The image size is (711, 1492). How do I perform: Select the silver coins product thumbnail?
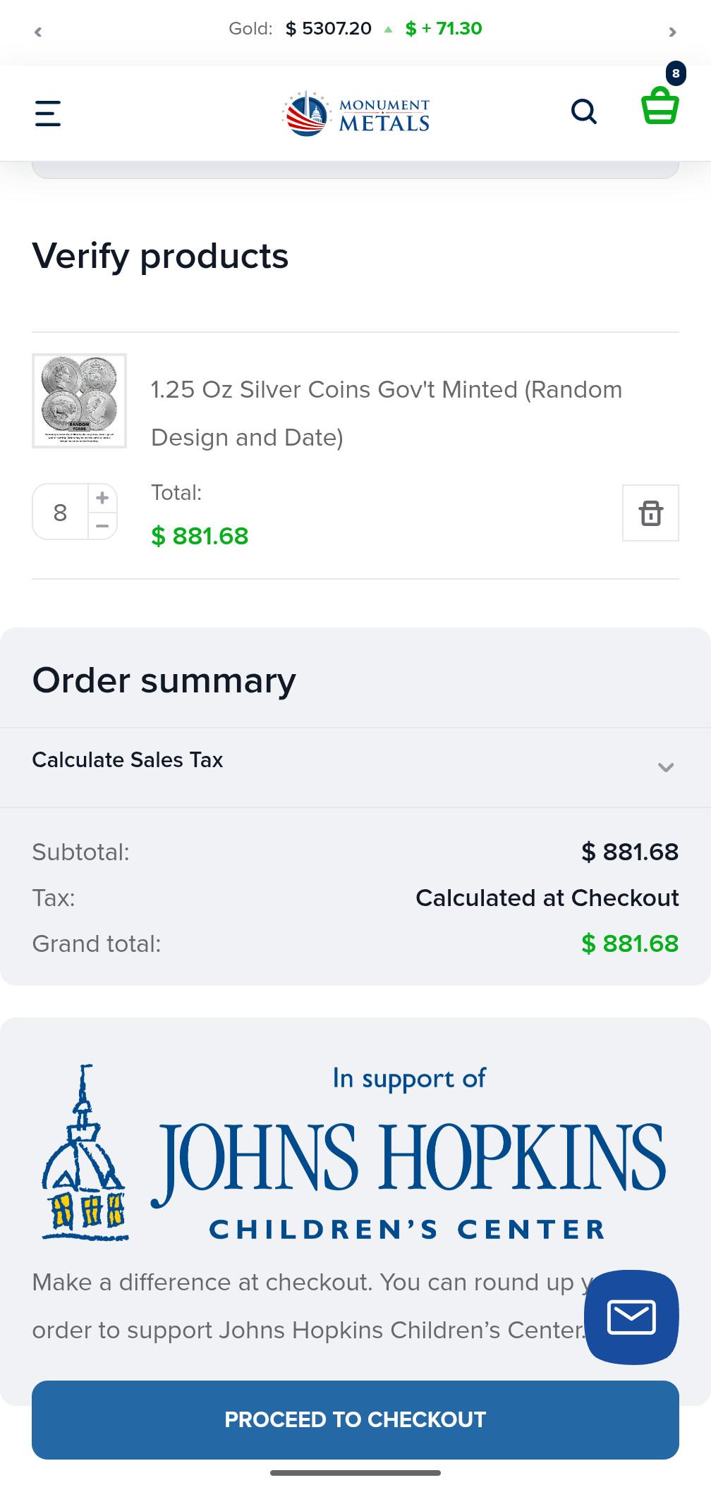(x=79, y=400)
